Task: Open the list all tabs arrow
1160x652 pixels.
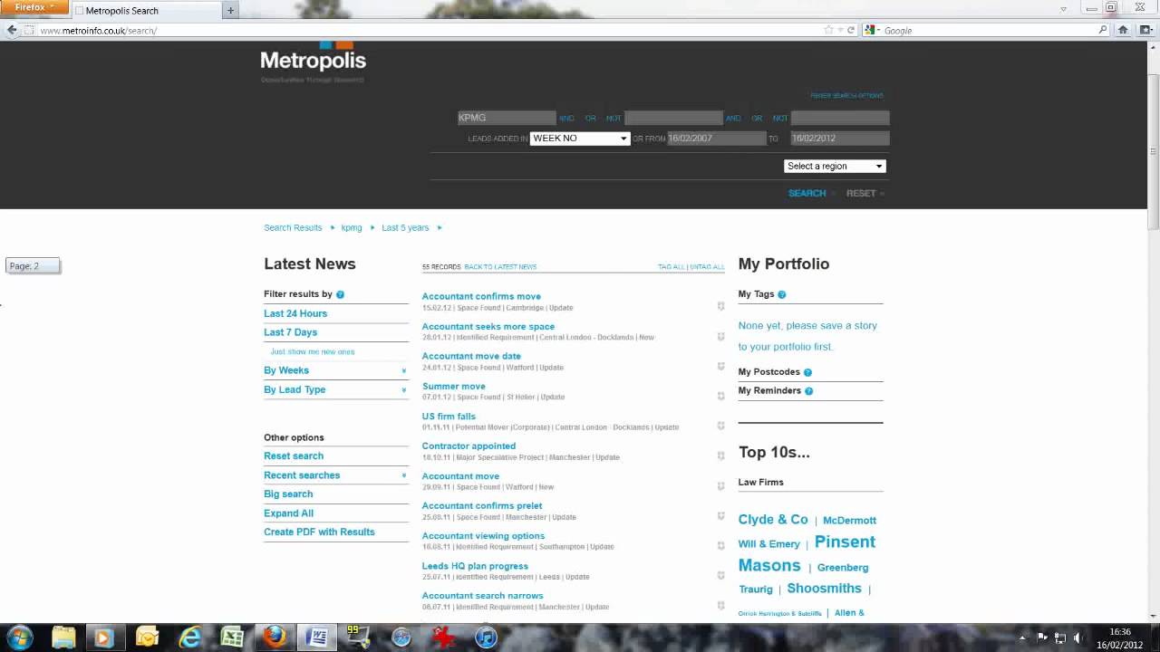Action: [1063, 9]
